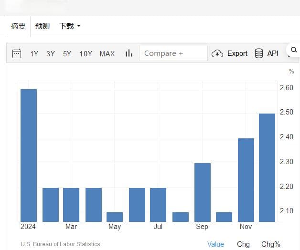Click the Sep x-axis label
The image size is (300, 250).
pos(202,227)
